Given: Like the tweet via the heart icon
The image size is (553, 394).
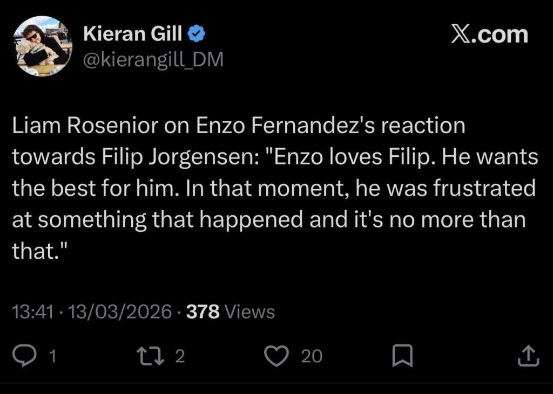Looking at the screenshot, I should tap(278, 355).
